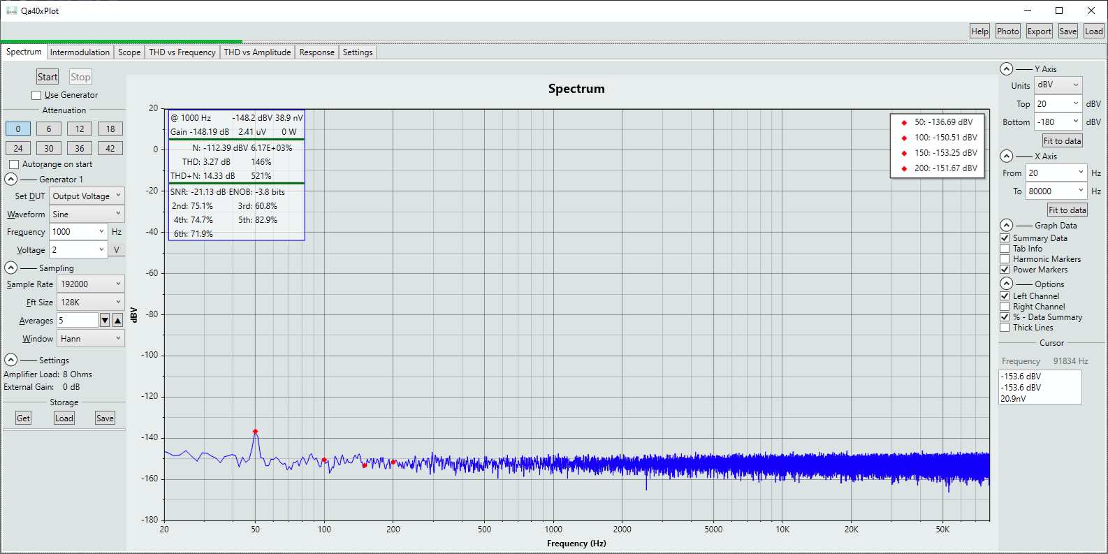Collapse the Options section
The width and height of the screenshot is (1108, 554).
coord(1006,284)
